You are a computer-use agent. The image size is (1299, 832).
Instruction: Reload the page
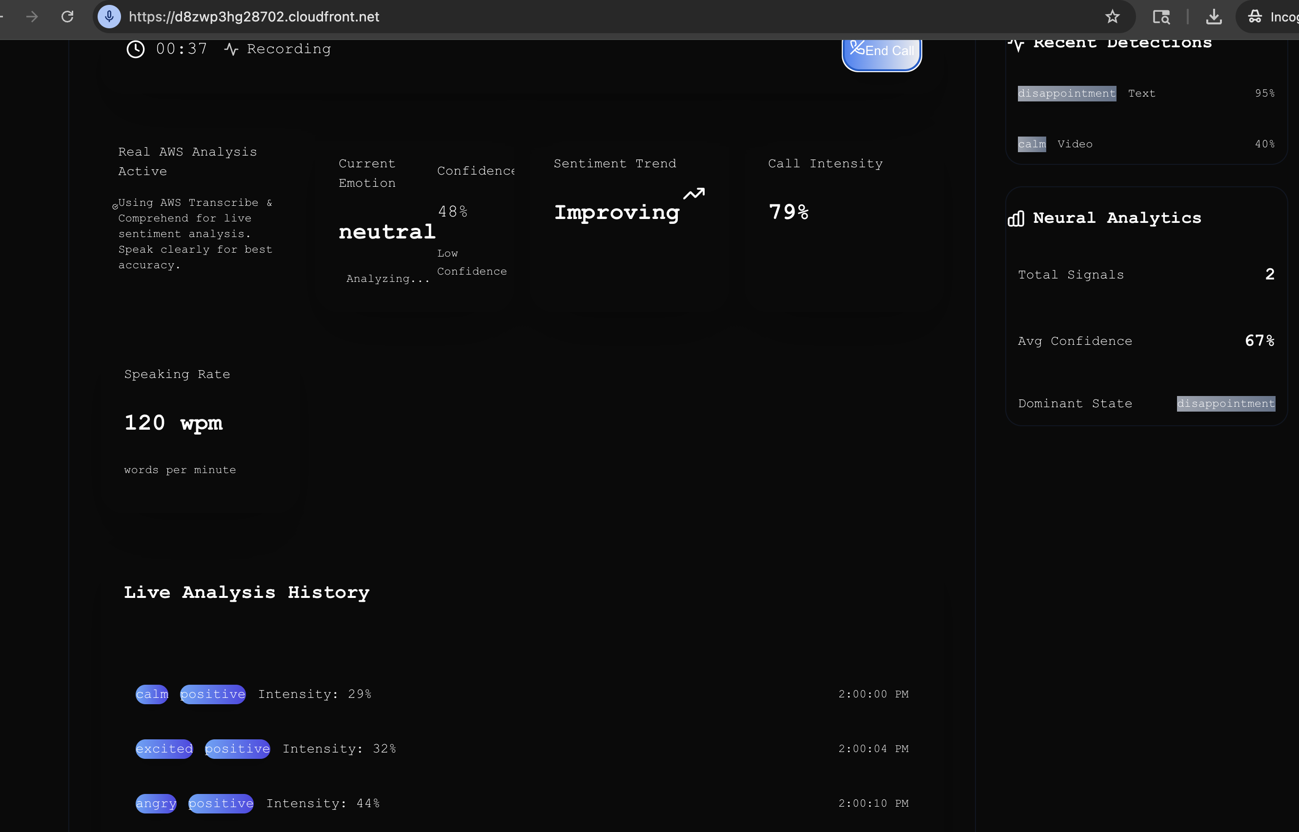tap(67, 17)
